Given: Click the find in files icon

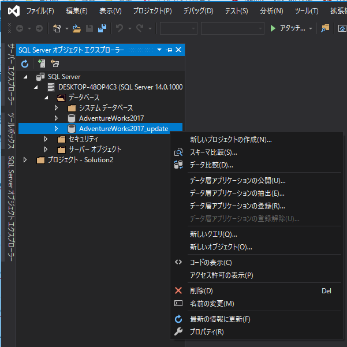Looking at the screenshot, I should tap(325, 28).
